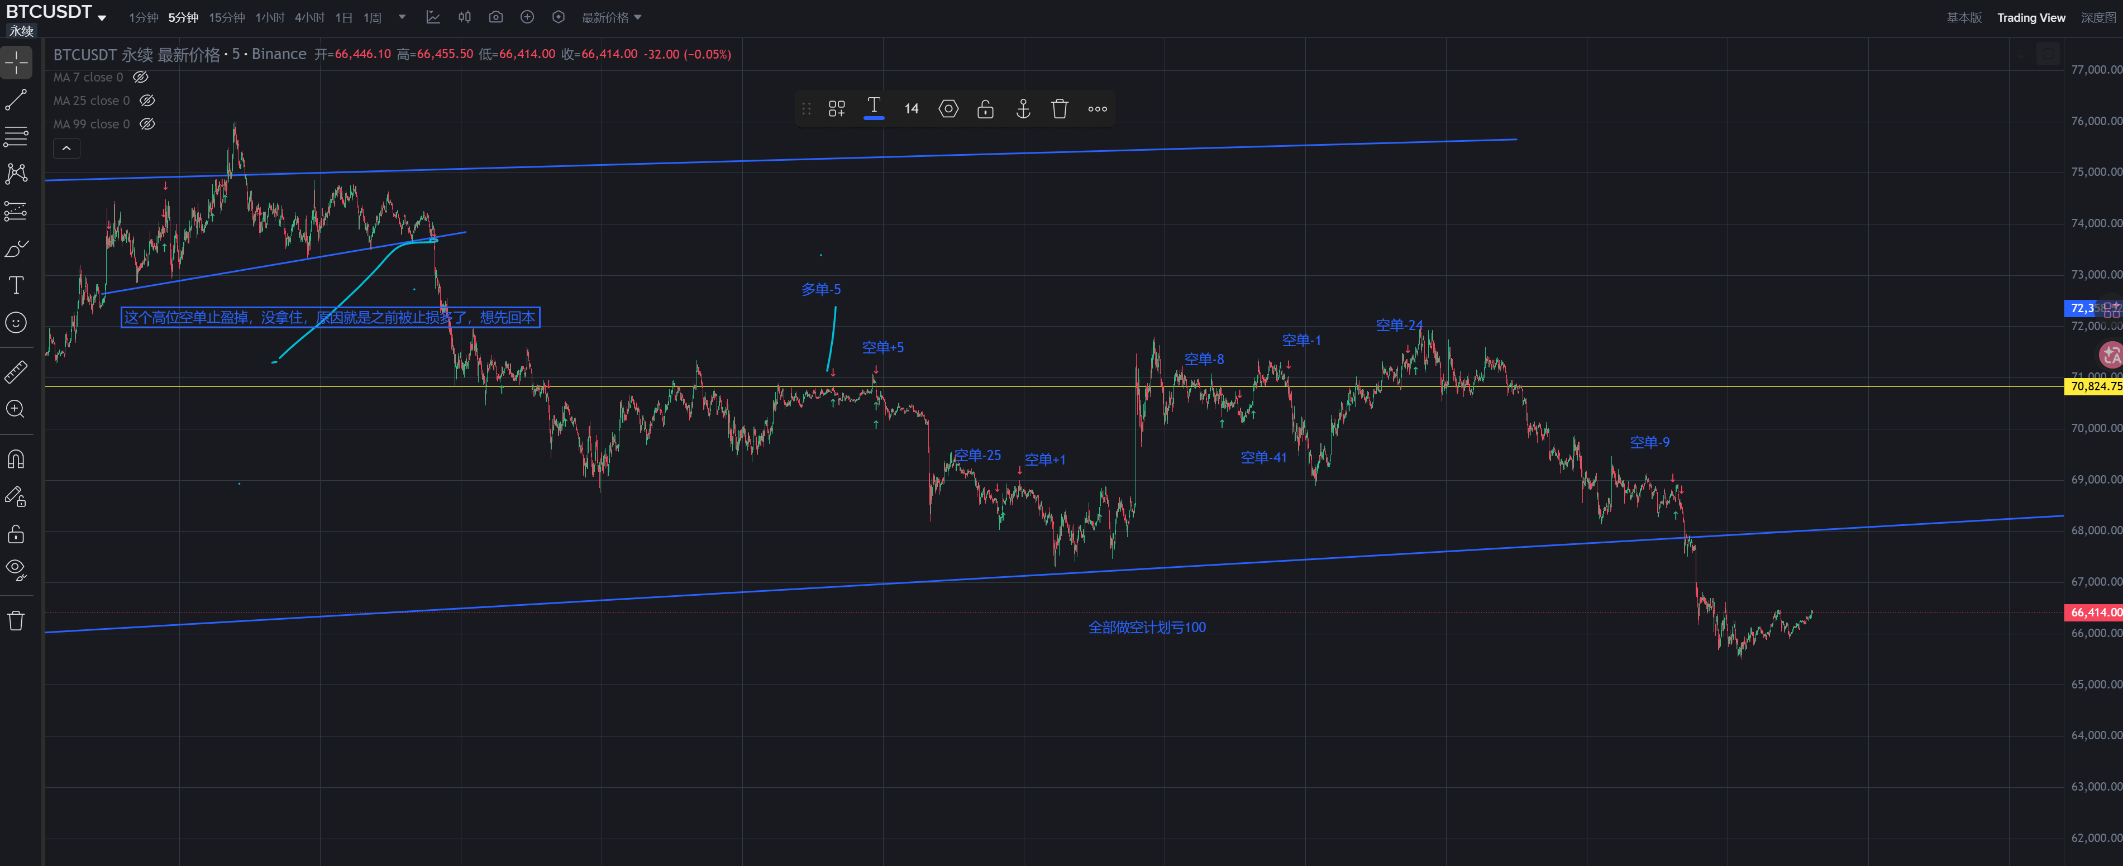Expand the 最新价格 price type dropdown
2123x866 pixels.
610,17
